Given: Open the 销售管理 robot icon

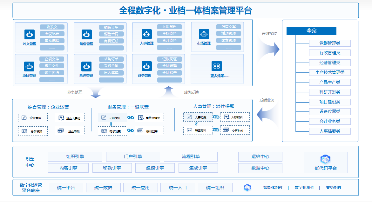Looking at the screenshot, I should tap(86, 34).
